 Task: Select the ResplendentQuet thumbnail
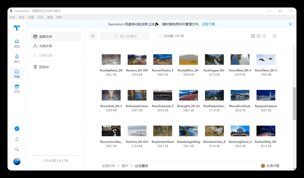pyautogui.click(x=163, y=131)
